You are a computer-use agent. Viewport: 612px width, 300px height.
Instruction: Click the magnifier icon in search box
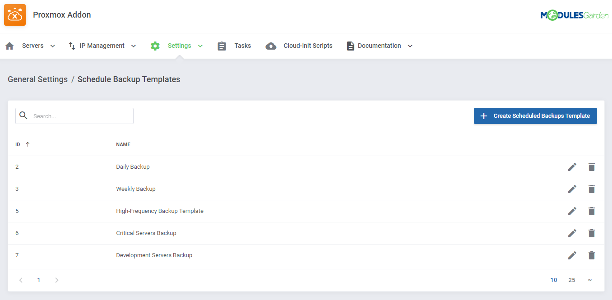(x=23, y=115)
